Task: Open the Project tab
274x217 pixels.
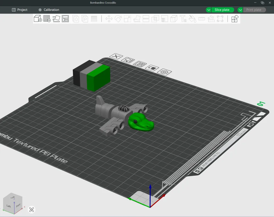Action: click(x=19, y=10)
